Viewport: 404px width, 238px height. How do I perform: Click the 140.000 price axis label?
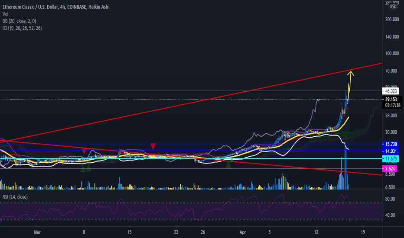(x=392, y=37)
